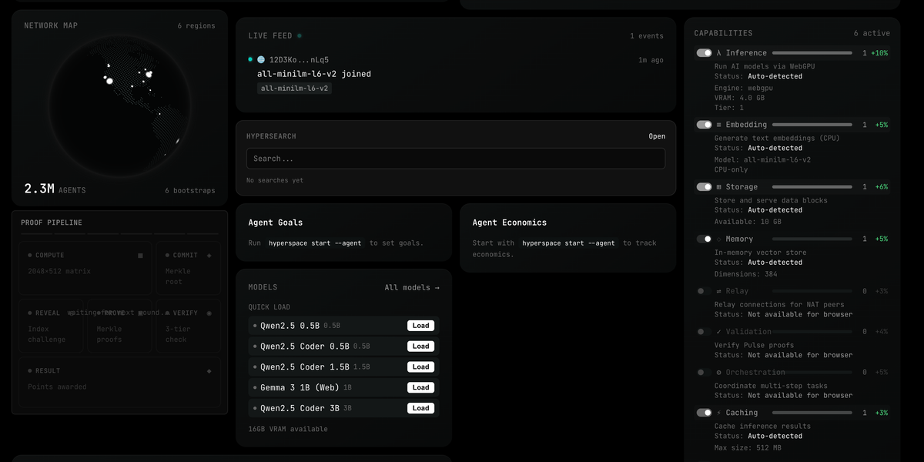Click the lambda icon beside Inference
Screen dimensions: 924x462
(719, 53)
